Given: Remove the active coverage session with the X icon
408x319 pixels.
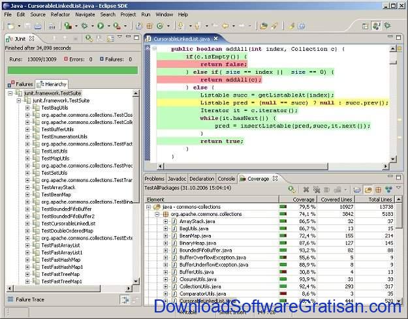Looking at the screenshot, I should [x=306, y=190].
